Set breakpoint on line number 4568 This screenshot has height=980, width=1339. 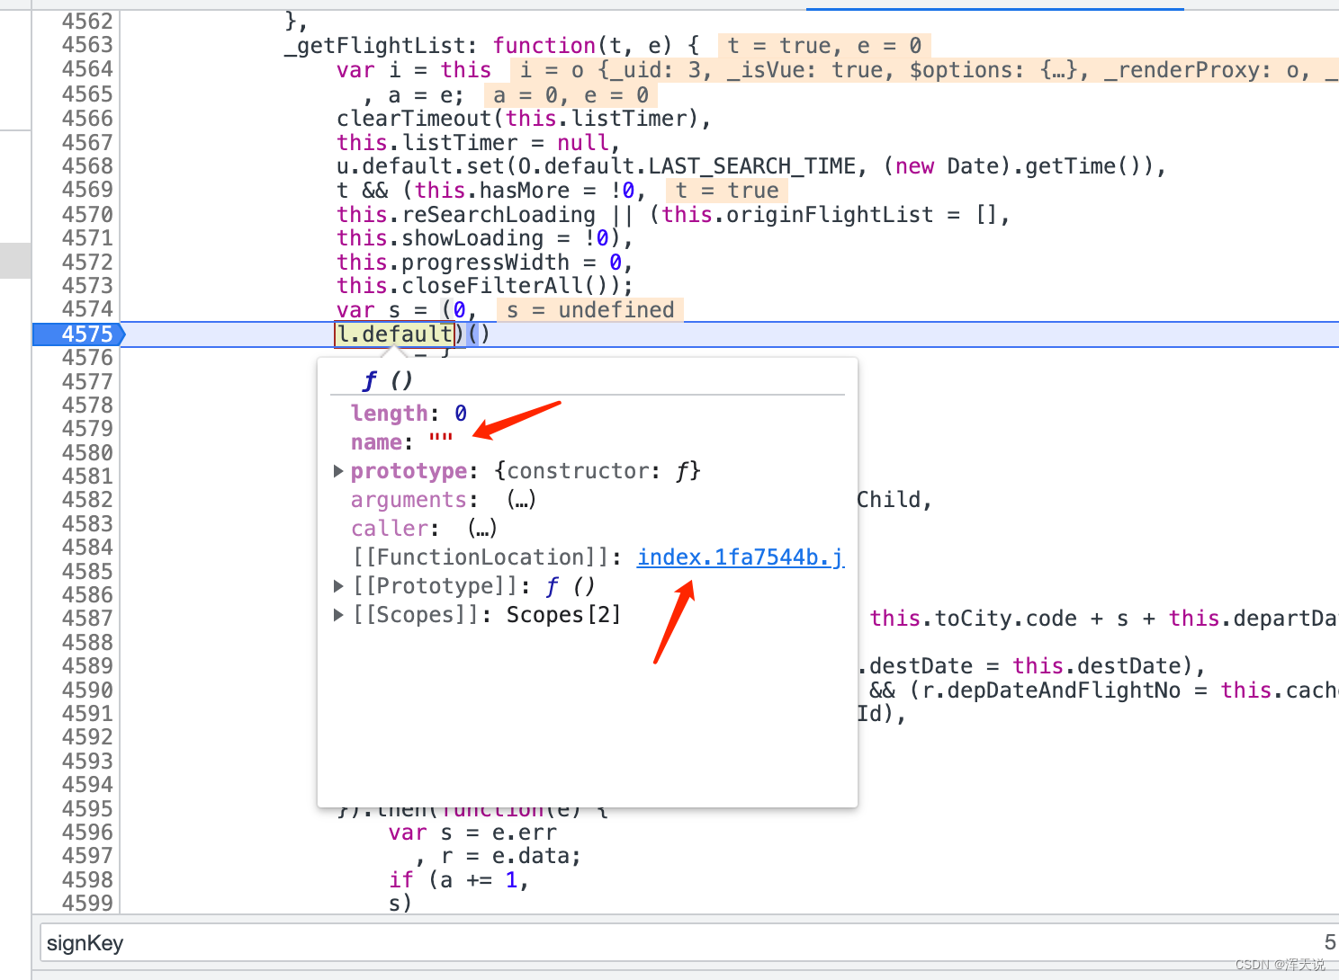pos(87,166)
